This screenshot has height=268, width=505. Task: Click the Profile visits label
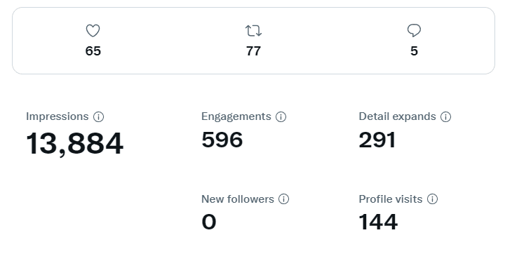[391, 199]
